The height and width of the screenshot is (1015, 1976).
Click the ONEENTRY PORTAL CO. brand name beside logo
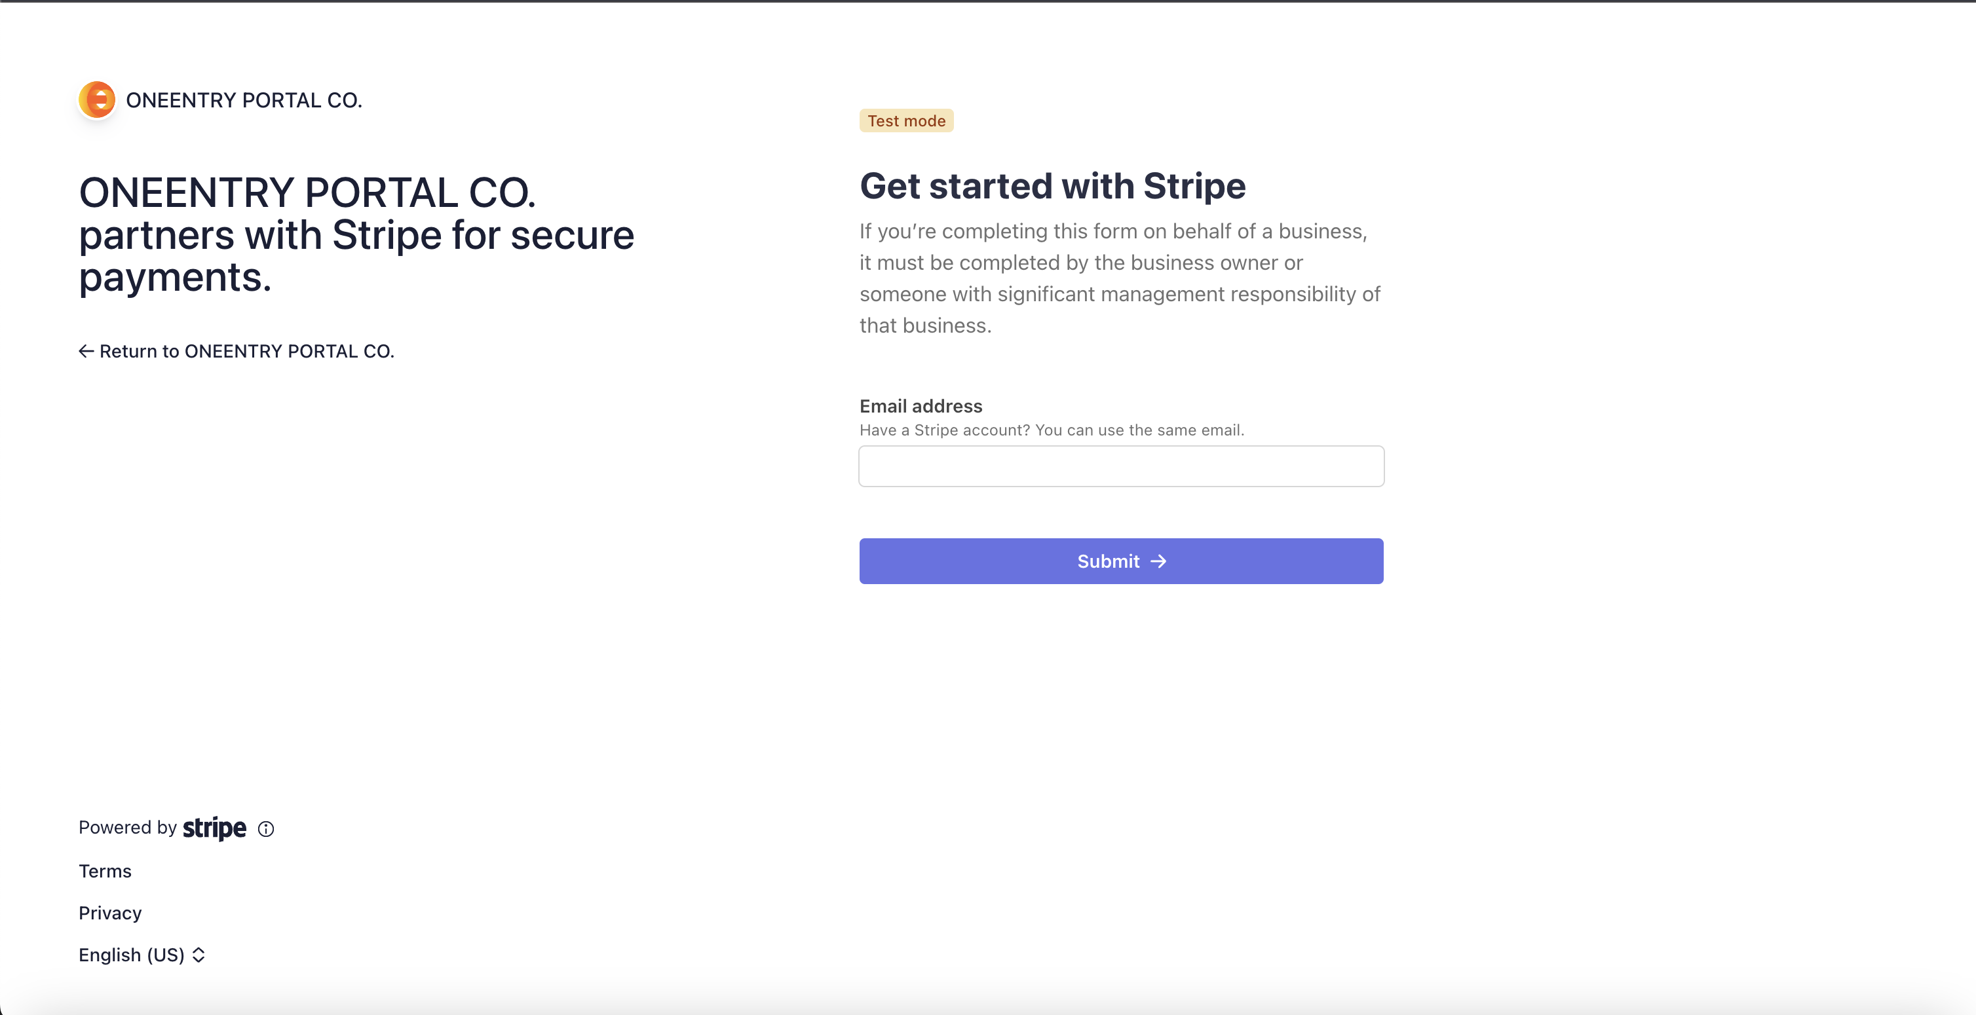pos(244,100)
